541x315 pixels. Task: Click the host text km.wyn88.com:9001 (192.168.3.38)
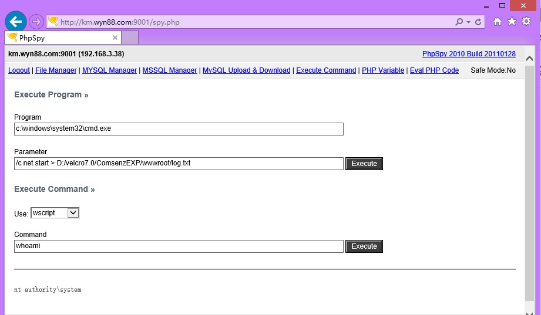66,54
